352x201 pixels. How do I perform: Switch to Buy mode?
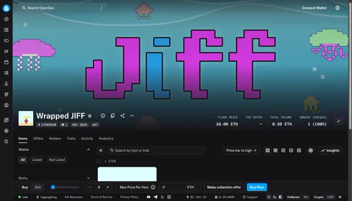pyautogui.click(x=25, y=188)
